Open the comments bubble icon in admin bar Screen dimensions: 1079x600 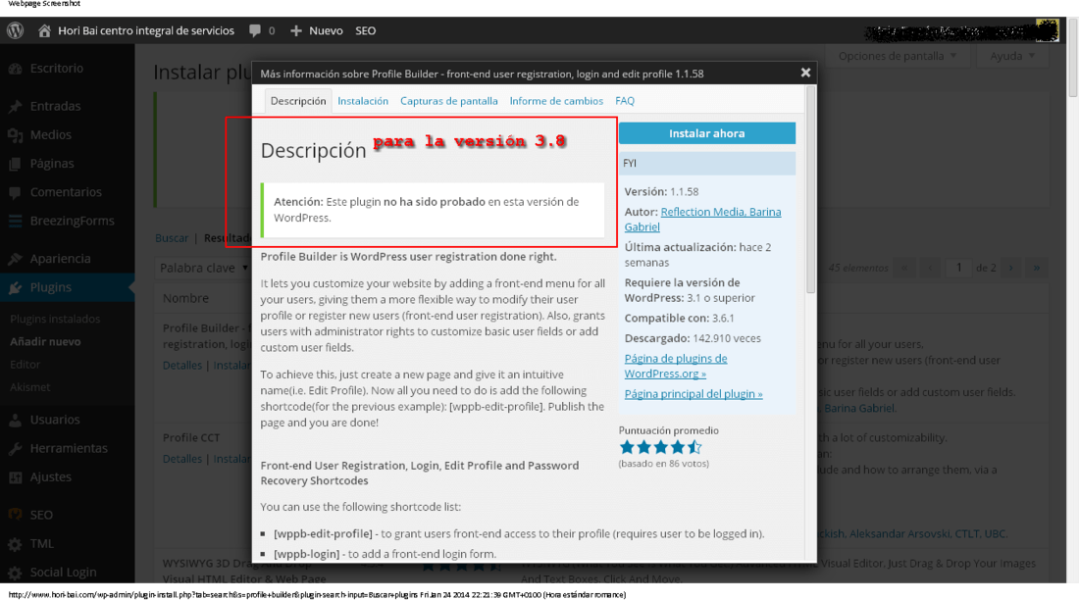[255, 30]
